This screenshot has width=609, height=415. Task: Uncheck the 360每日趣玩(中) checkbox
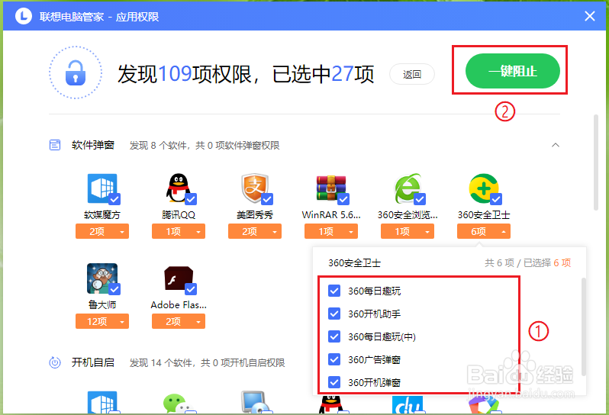(334, 336)
